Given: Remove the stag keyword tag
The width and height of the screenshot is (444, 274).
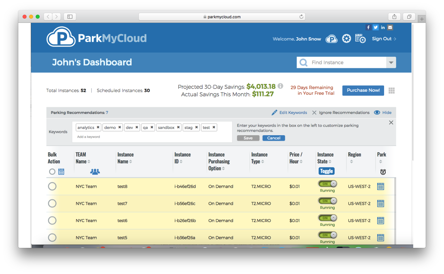Looking at the screenshot, I should tap(196, 127).
